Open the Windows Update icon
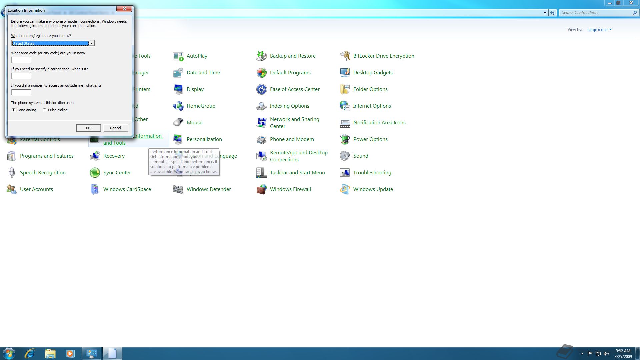640x360 pixels. [x=345, y=189]
